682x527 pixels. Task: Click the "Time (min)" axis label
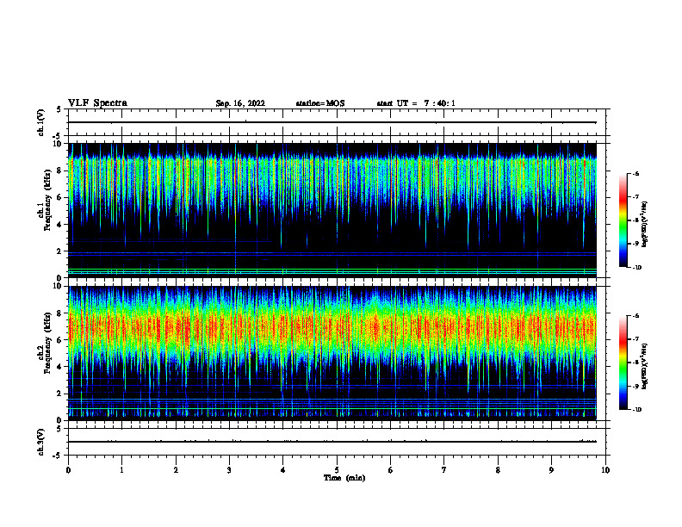pyautogui.click(x=344, y=478)
